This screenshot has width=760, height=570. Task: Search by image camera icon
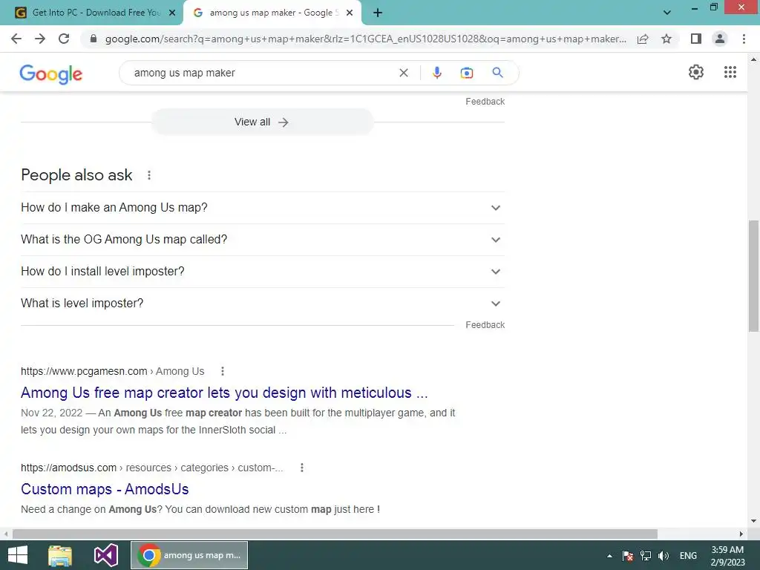point(467,73)
